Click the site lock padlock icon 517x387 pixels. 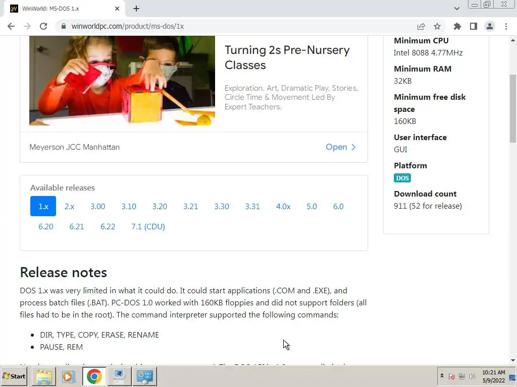coord(64,26)
